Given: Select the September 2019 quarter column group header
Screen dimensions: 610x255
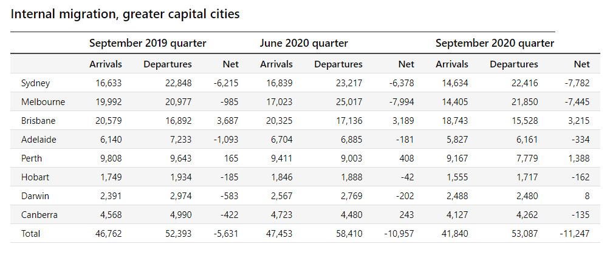Looking at the screenshot, I should [148, 43].
